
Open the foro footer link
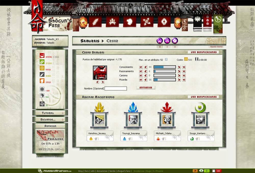click(86, 171)
